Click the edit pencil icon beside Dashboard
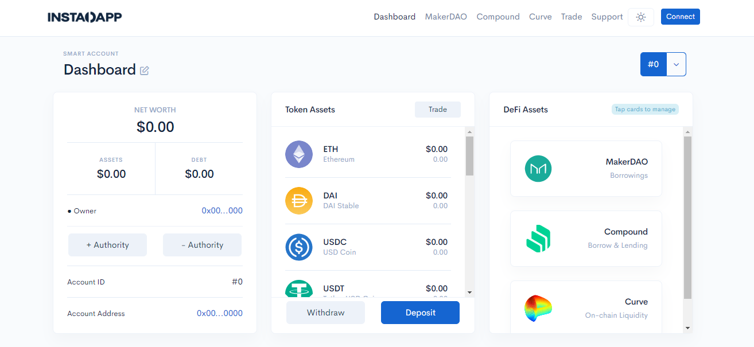 pos(145,71)
